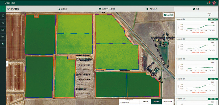Click the comment icon on map overlay
Screen dimensions: 219x105
pos(165,15)
